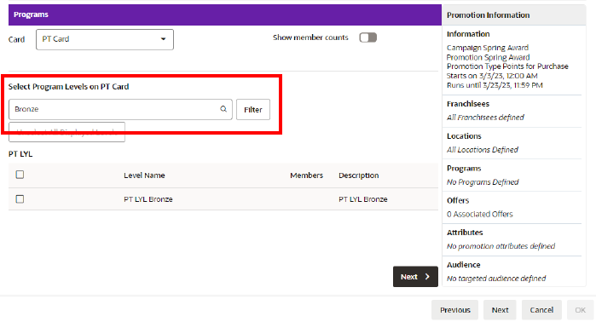This screenshot has height=322, width=596.
Task: Click No Programs Defined text
Action: (x=483, y=182)
